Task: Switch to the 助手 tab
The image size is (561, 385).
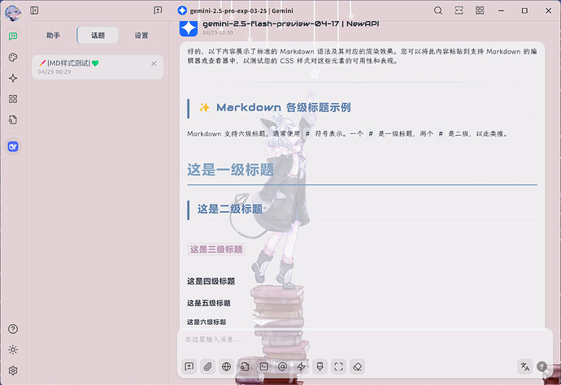Action: coord(54,36)
